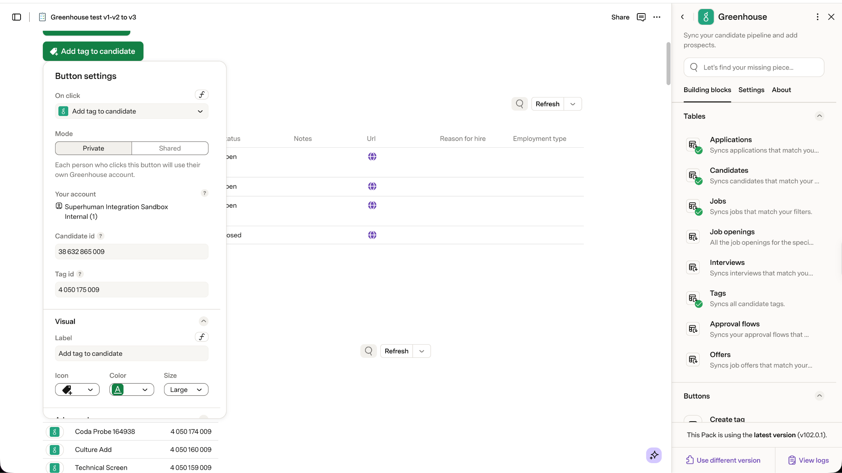
Task: Open the comments icon next to Share
Action: (x=641, y=17)
